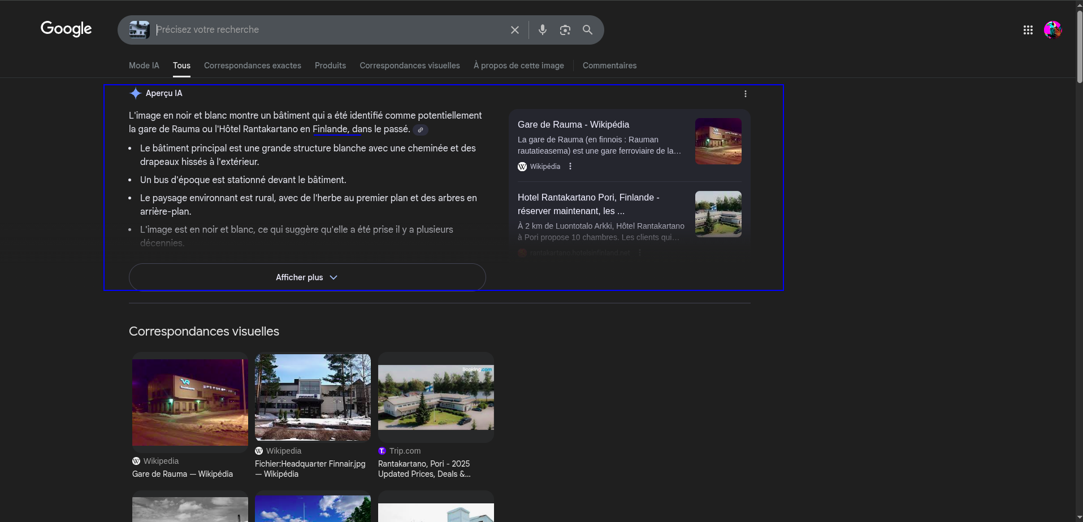Clear the search box with the X icon

(514, 30)
